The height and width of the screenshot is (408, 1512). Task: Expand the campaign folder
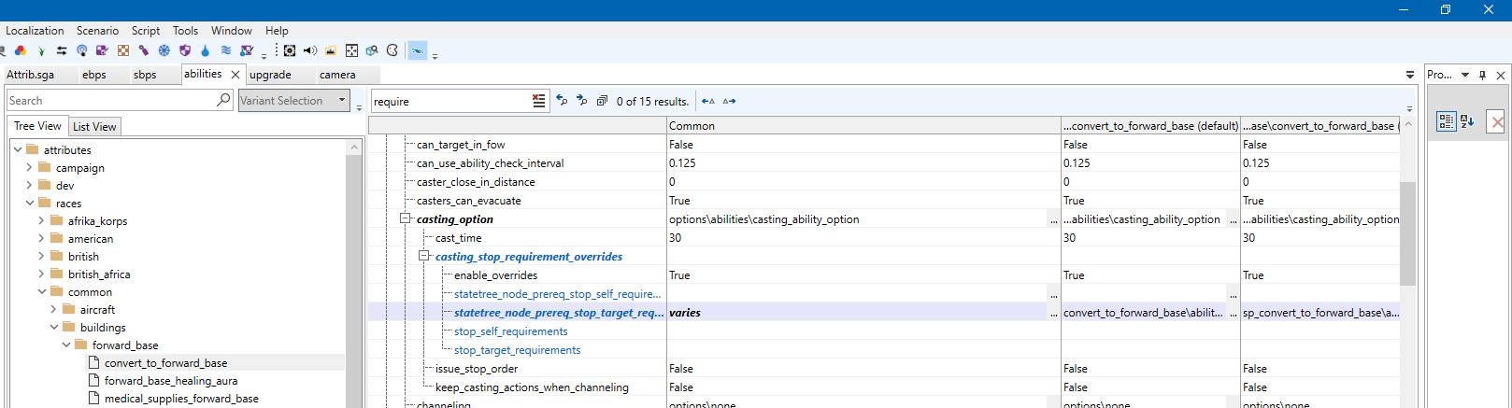pos(29,168)
